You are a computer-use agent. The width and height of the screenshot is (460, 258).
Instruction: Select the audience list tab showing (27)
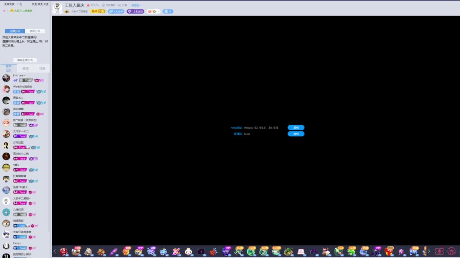(9, 68)
